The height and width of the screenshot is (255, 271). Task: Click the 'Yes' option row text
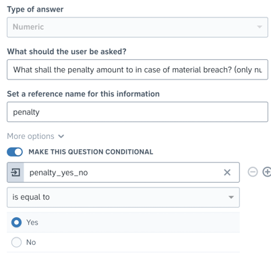tap(32, 223)
